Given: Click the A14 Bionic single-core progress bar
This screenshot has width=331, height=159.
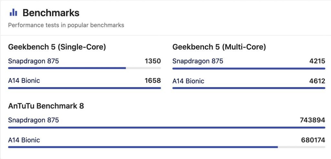Looking at the screenshot, I should (84, 88).
